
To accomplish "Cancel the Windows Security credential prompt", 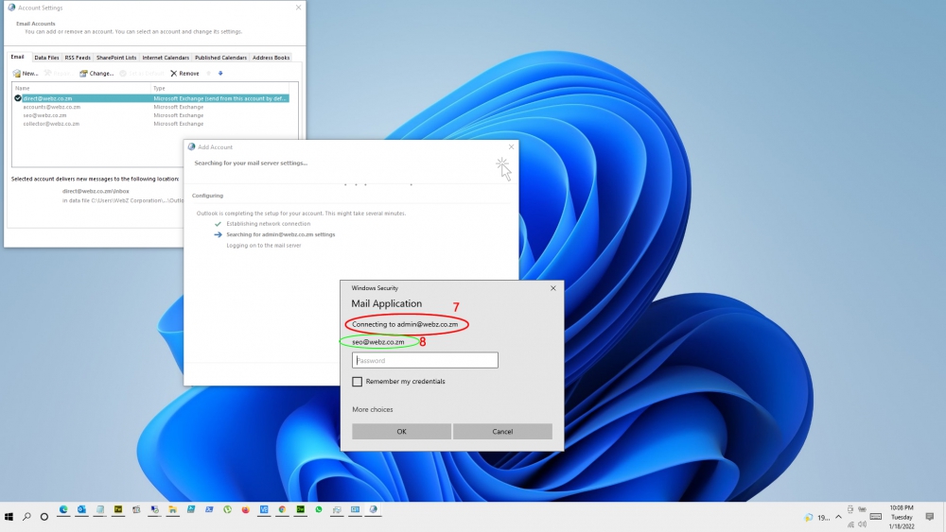I will coord(502,431).
